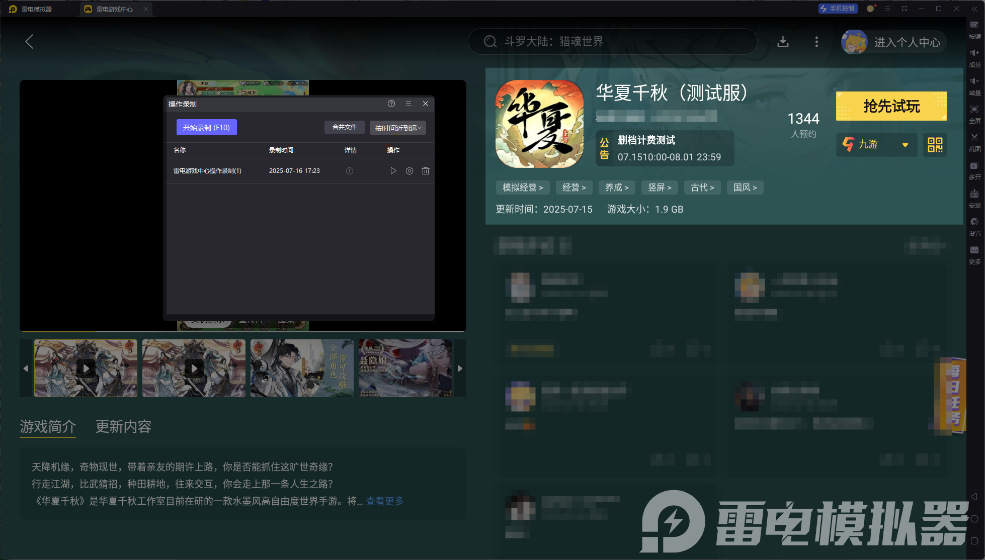The height and width of the screenshot is (560, 985).
Task: Click the recording detail info icon
Action: pos(350,171)
